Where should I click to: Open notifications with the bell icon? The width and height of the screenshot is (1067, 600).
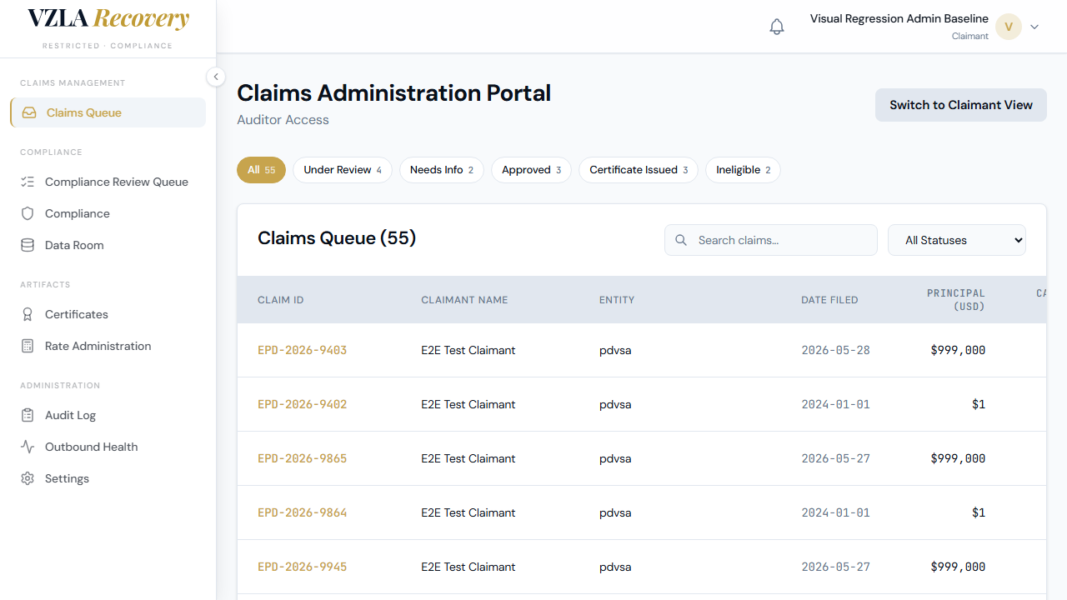tap(777, 27)
